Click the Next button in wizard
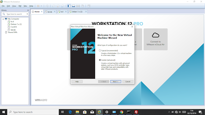205x115 pixels. click(116, 82)
